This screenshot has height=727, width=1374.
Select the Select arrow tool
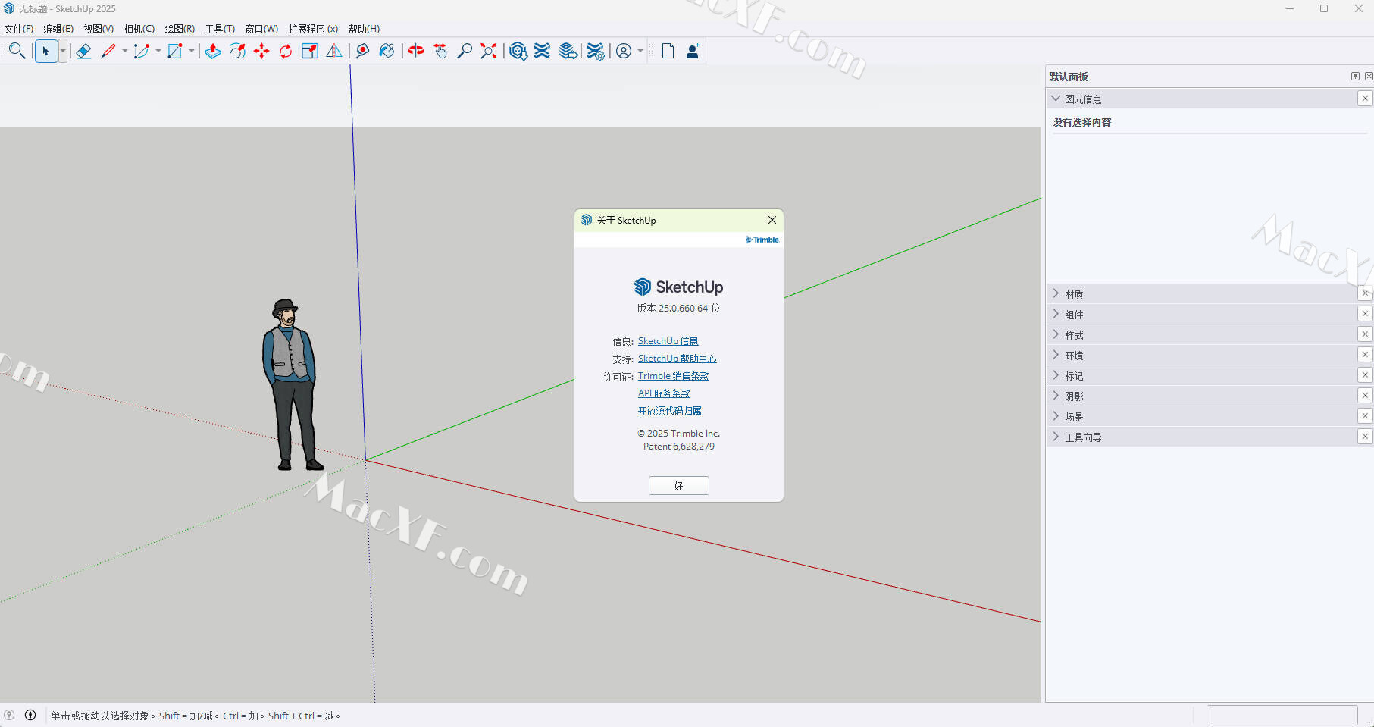[x=45, y=51]
